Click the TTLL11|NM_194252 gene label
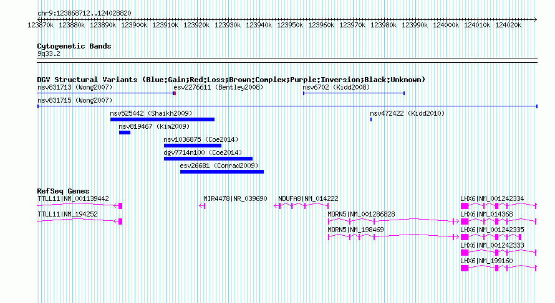This screenshot has height=303, width=555. [x=67, y=215]
